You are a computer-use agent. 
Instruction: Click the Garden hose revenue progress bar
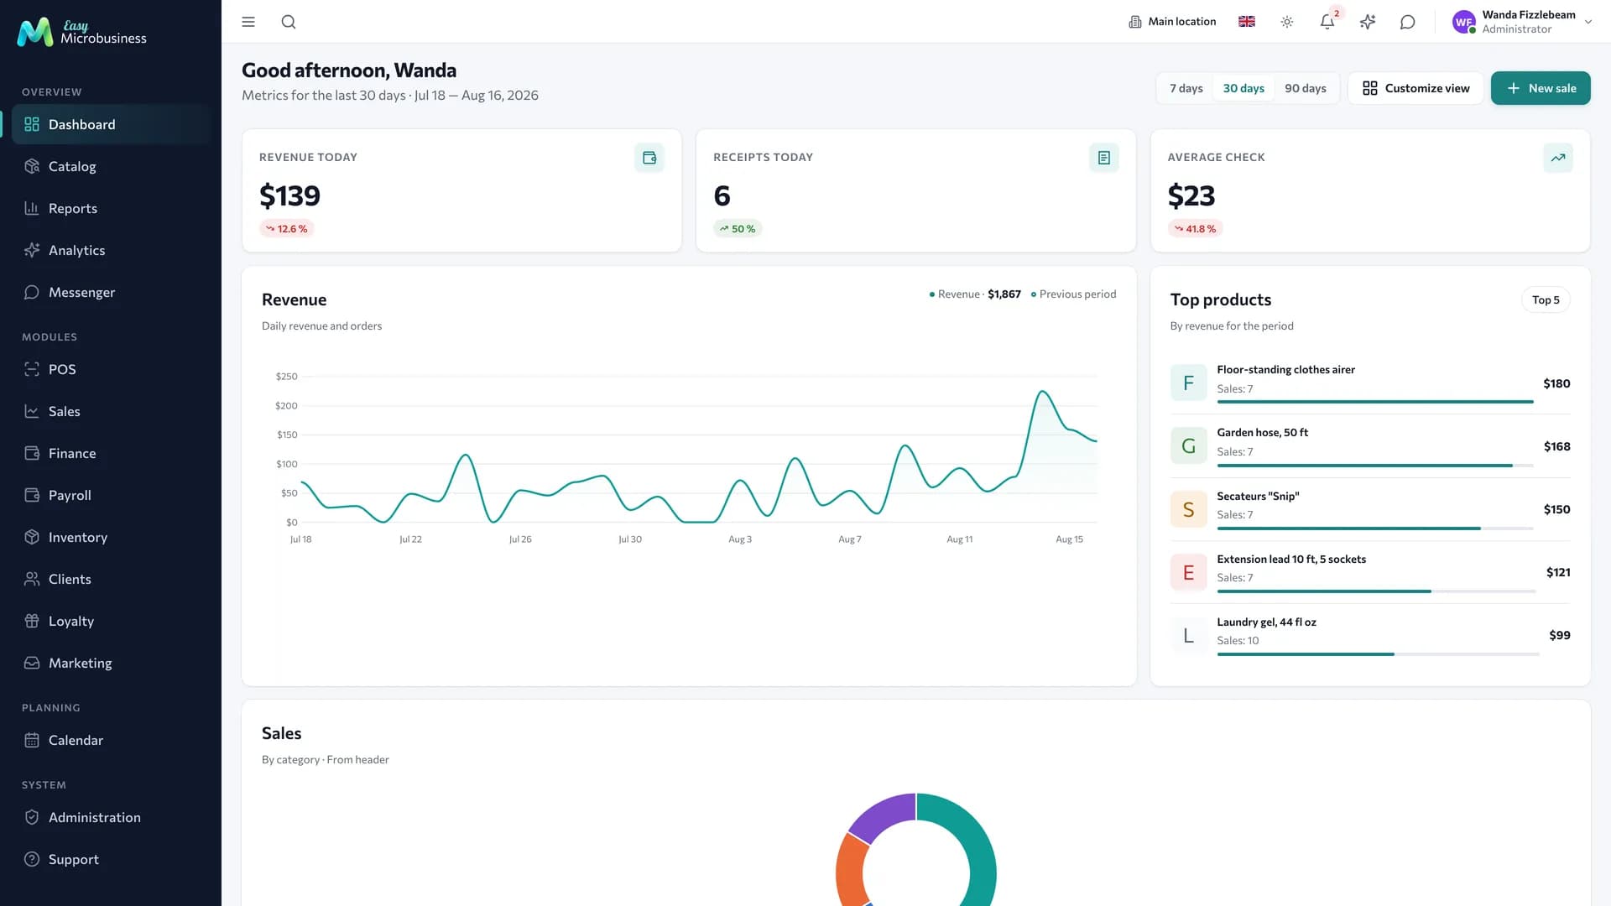(1375, 466)
